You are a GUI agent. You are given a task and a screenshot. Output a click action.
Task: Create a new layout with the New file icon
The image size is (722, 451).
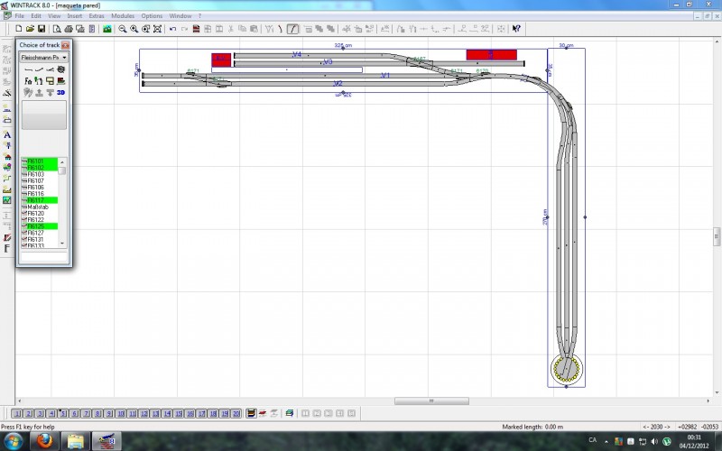pyautogui.click(x=18, y=29)
